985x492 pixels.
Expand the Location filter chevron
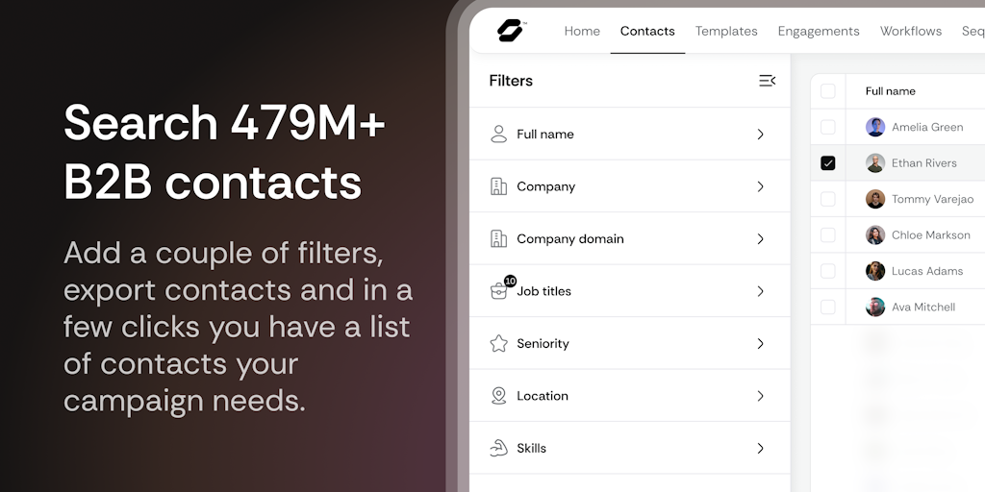[760, 396]
